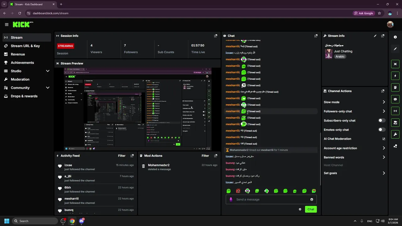The height and width of the screenshot is (226, 402).
Task: Open Followers-only chat options chevron
Action: pos(384,111)
